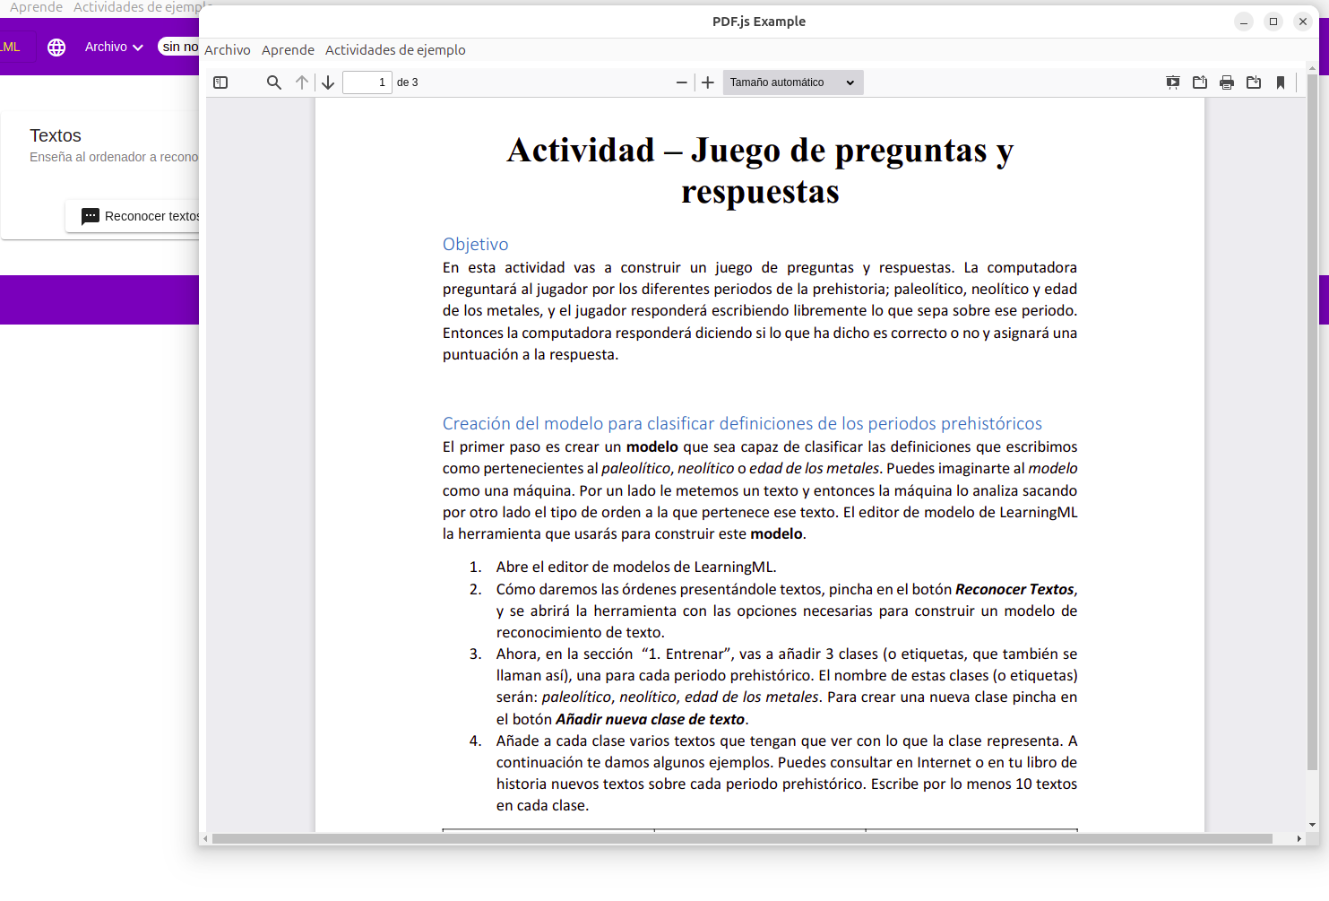1329x901 pixels.
Task: Maximize the PDF.js Example window
Action: click(x=1273, y=22)
